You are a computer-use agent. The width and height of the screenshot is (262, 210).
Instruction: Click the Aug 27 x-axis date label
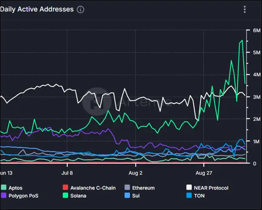[x=203, y=172]
